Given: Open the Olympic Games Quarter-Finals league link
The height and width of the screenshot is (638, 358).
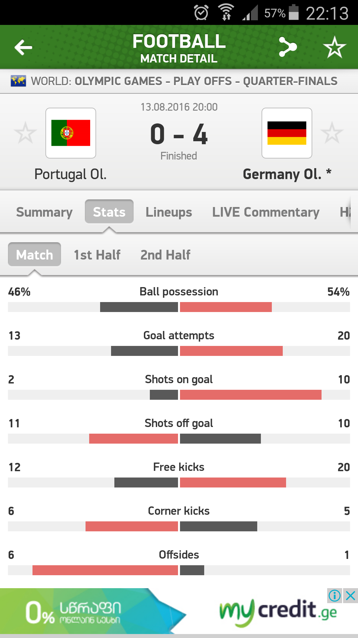Looking at the screenshot, I should (x=206, y=81).
